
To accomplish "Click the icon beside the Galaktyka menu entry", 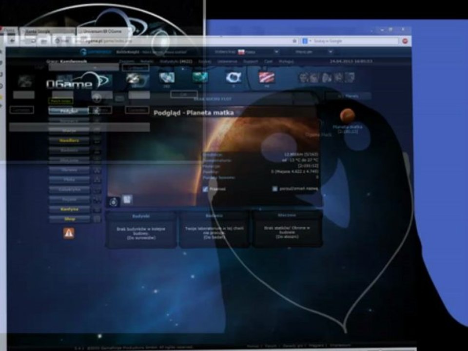I will (x=97, y=190).
